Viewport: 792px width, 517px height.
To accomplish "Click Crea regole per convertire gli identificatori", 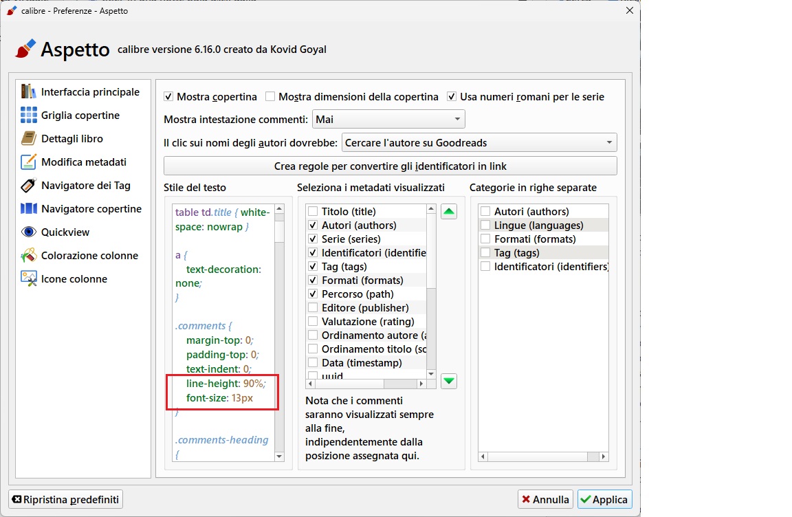I will [x=390, y=166].
